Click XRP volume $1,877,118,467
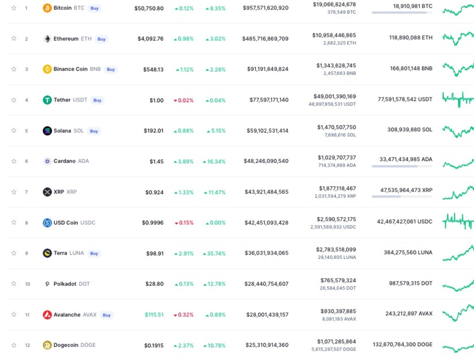The height and width of the screenshot is (356, 474). 337,188
